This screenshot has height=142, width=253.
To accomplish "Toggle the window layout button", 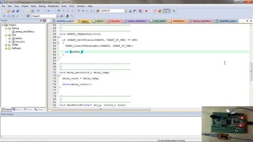I will (x=165, y=11).
